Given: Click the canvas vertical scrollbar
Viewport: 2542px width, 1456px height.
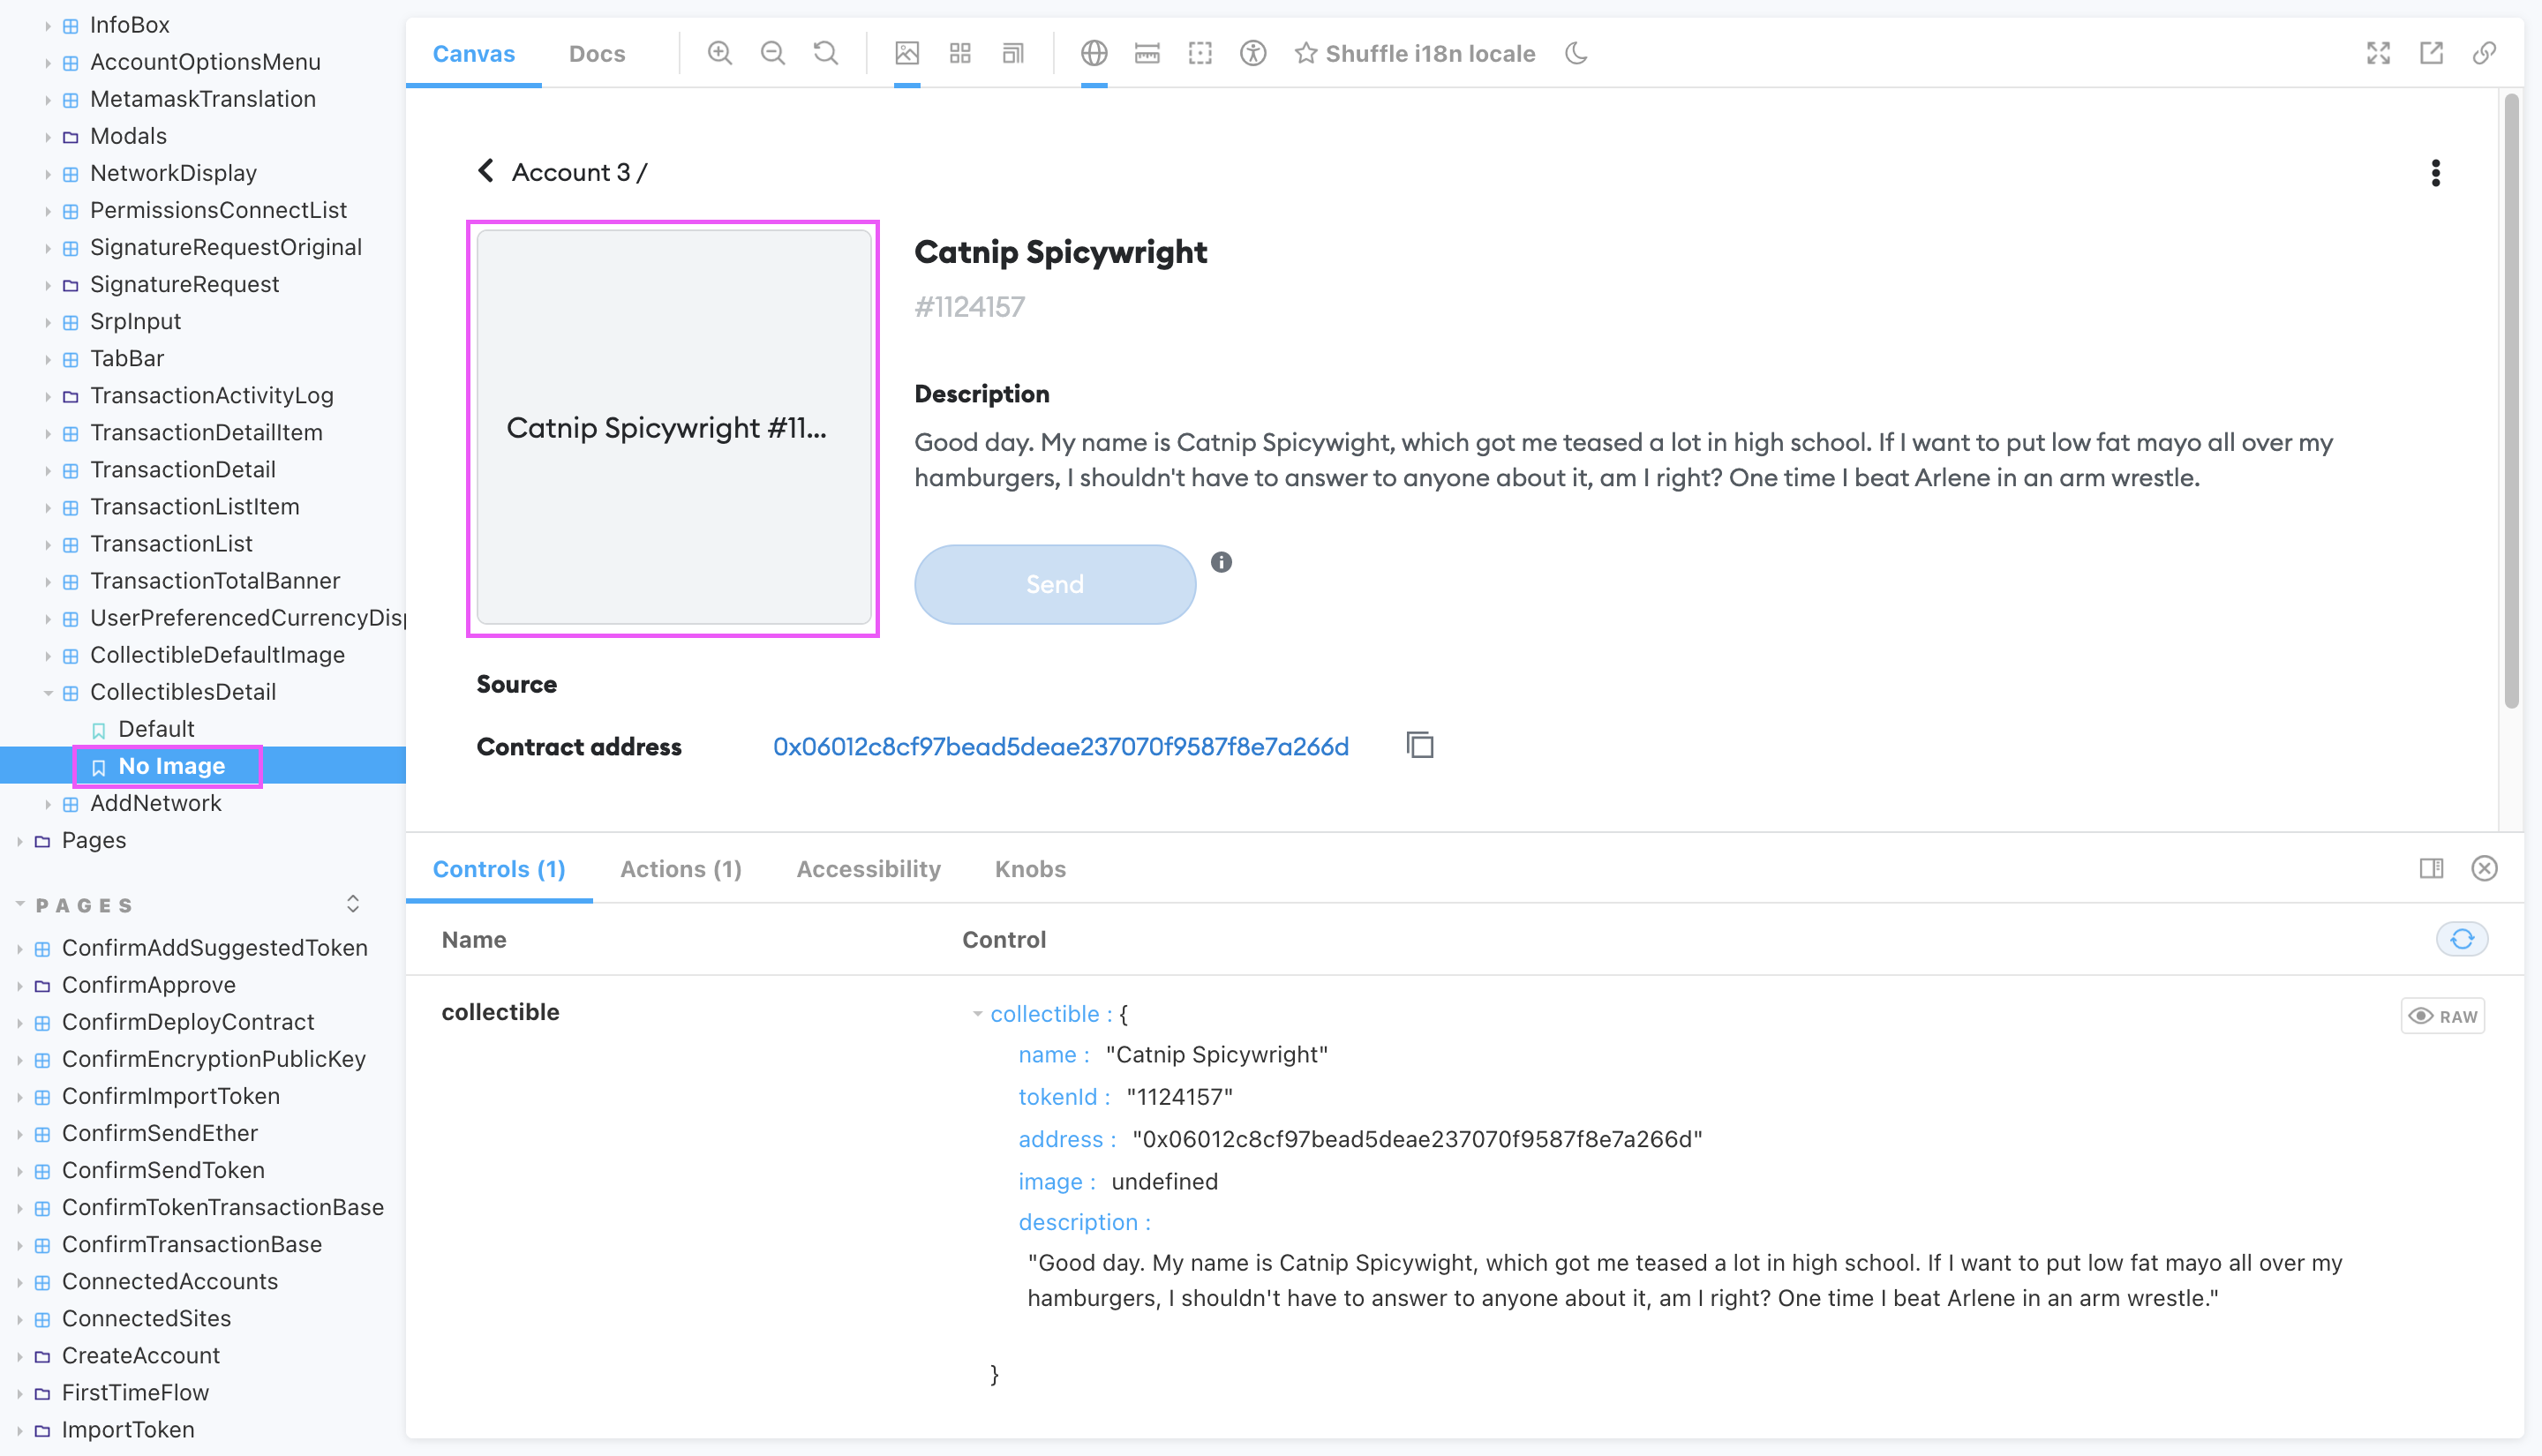Looking at the screenshot, I should pos(2511,400).
